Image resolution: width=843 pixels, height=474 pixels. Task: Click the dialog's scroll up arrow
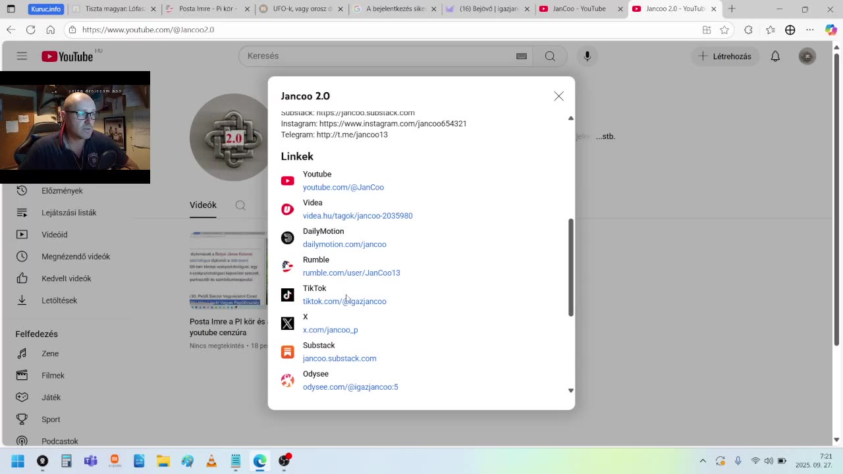[x=571, y=118]
